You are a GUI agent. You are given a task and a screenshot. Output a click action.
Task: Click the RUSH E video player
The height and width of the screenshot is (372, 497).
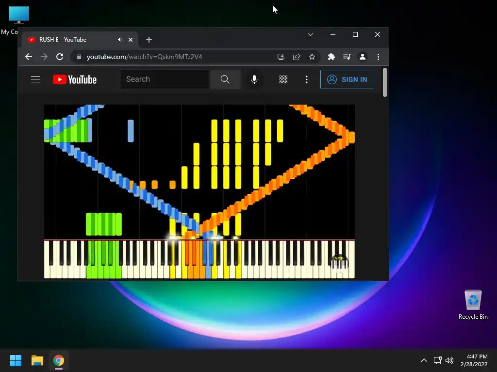pos(199,192)
